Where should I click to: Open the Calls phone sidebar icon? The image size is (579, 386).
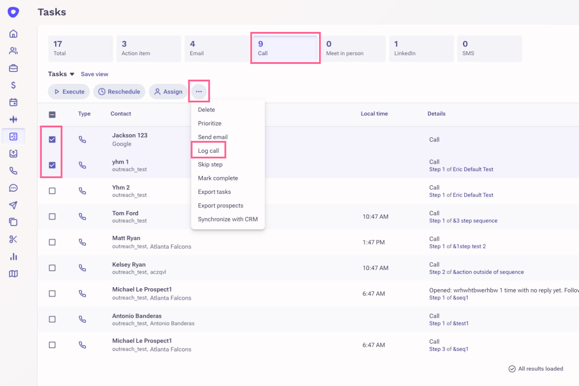[x=14, y=171]
